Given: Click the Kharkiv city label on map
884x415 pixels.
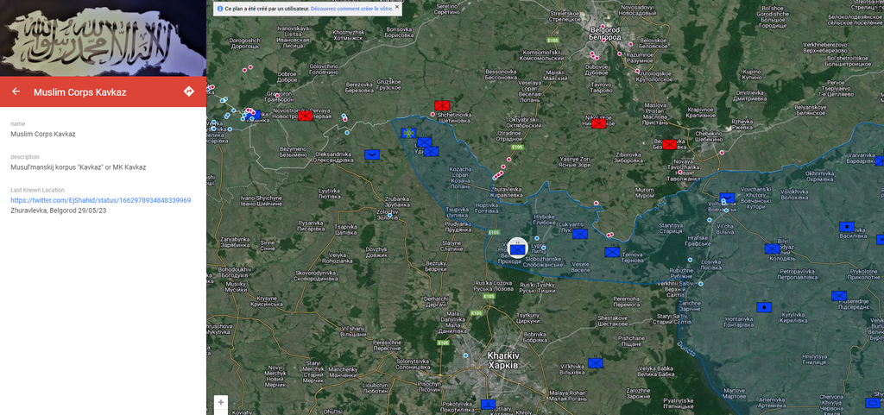Looking at the screenshot, I should coord(502,359).
